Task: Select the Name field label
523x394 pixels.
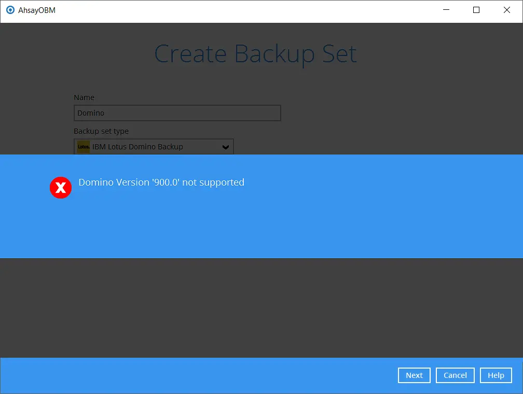Action: coord(84,97)
